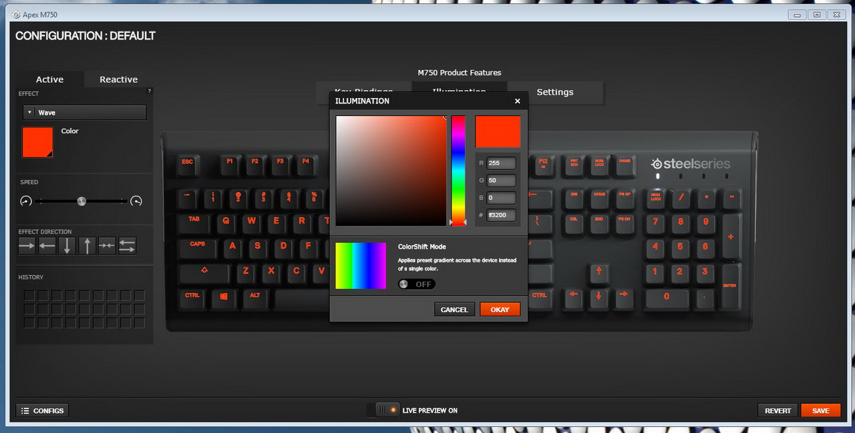Click the F1 key on the keyboard
The height and width of the screenshot is (433, 855).
tap(230, 163)
